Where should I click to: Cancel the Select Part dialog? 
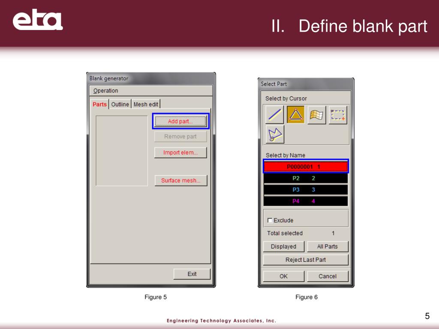328,276
